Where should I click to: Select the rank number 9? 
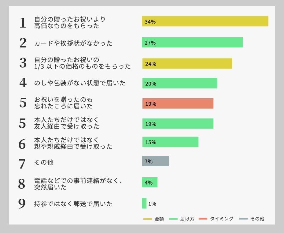pos(22,204)
